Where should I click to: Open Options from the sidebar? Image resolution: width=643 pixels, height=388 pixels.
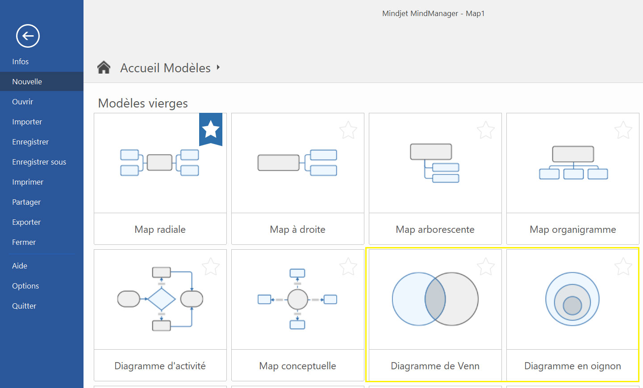pos(25,286)
